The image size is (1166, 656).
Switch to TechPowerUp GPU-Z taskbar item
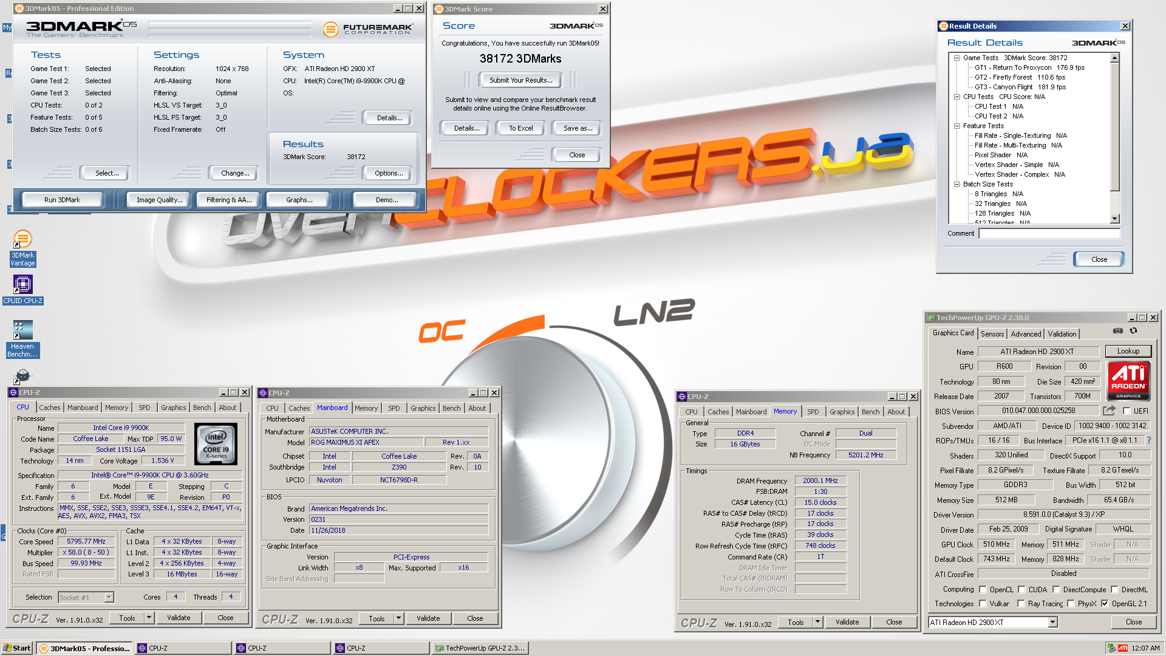coord(480,648)
